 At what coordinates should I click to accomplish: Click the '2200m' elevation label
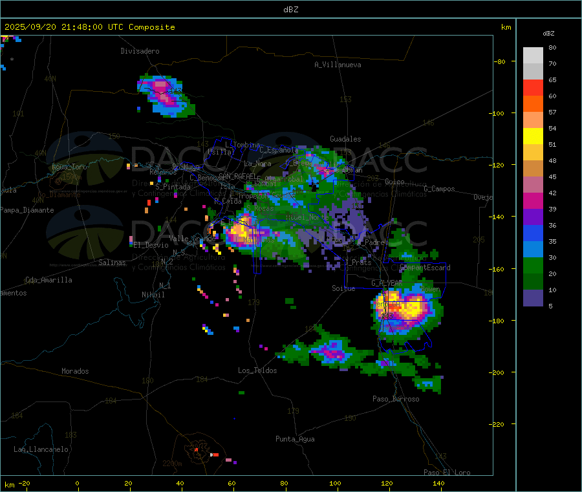coord(172,464)
